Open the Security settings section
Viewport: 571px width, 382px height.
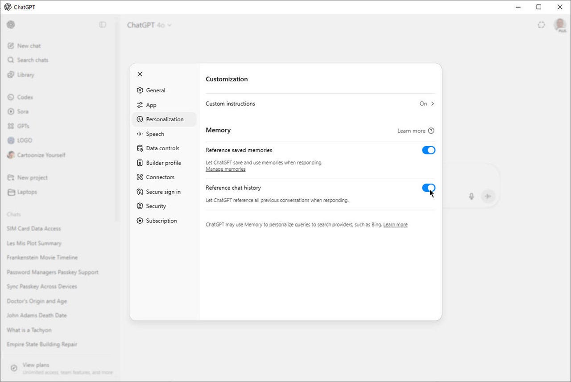tap(164, 206)
